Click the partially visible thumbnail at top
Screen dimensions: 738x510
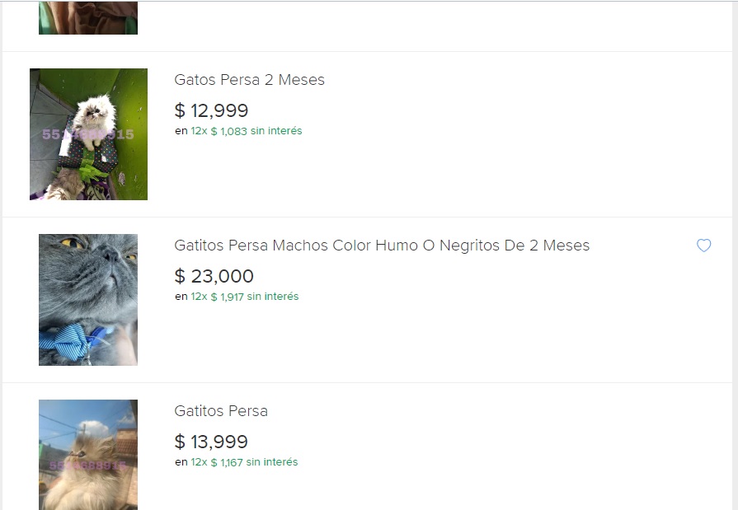(88, 18)
